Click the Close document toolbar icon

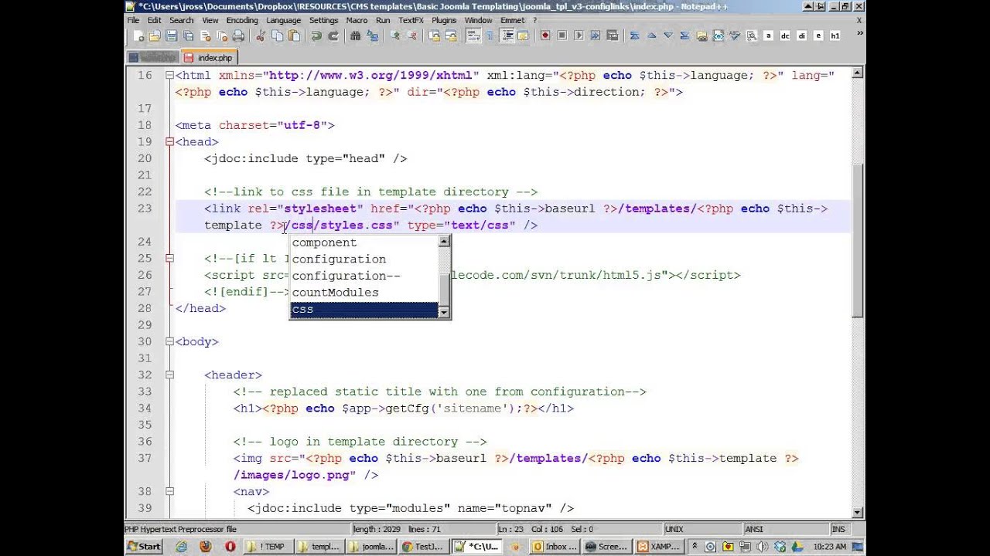(x=205, y=36)
